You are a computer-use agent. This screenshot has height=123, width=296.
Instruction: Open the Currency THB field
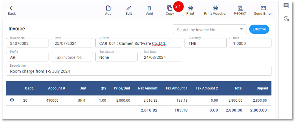point(206,43)
